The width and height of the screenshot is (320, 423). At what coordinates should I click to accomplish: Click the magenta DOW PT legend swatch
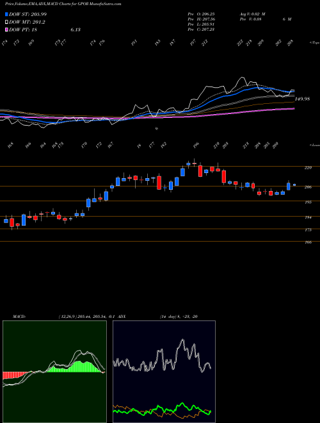pyautogui.click(x=6, y=30)
